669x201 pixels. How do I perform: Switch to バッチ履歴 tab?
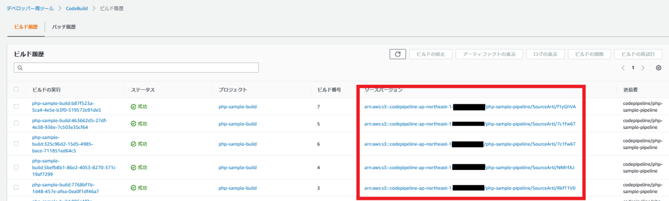[64, 27]
